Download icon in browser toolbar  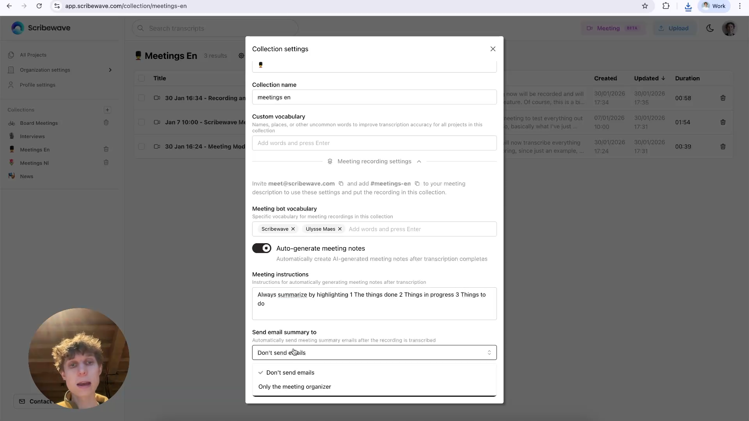pos(688,6)
